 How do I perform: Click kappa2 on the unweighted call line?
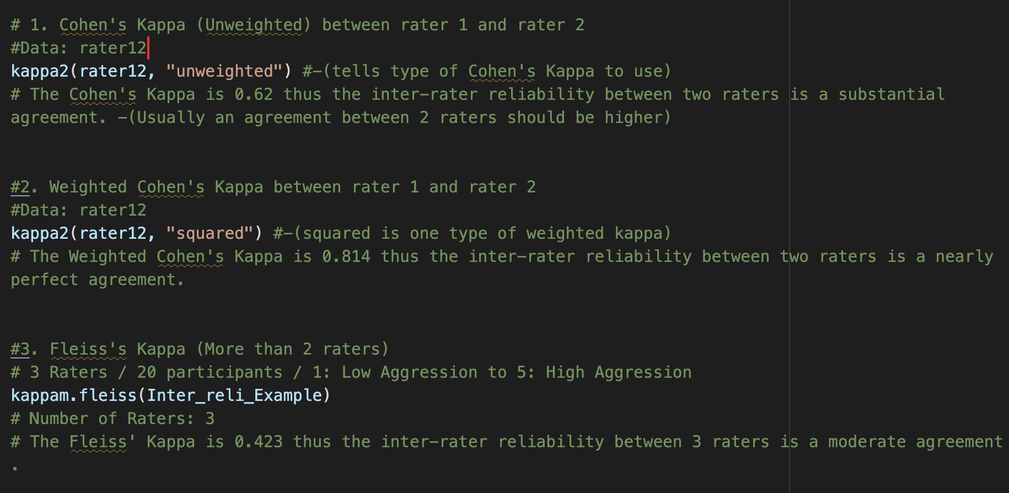tap(39, 71)
